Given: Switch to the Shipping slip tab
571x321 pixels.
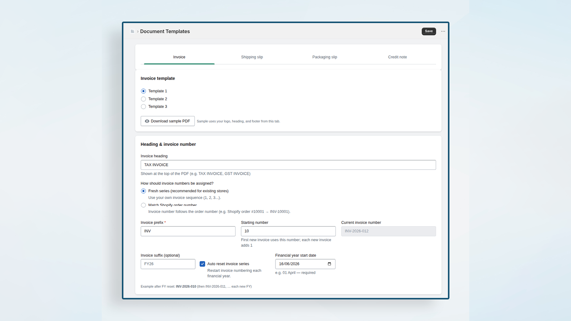Looking at the screenshot, I should 252,57.
